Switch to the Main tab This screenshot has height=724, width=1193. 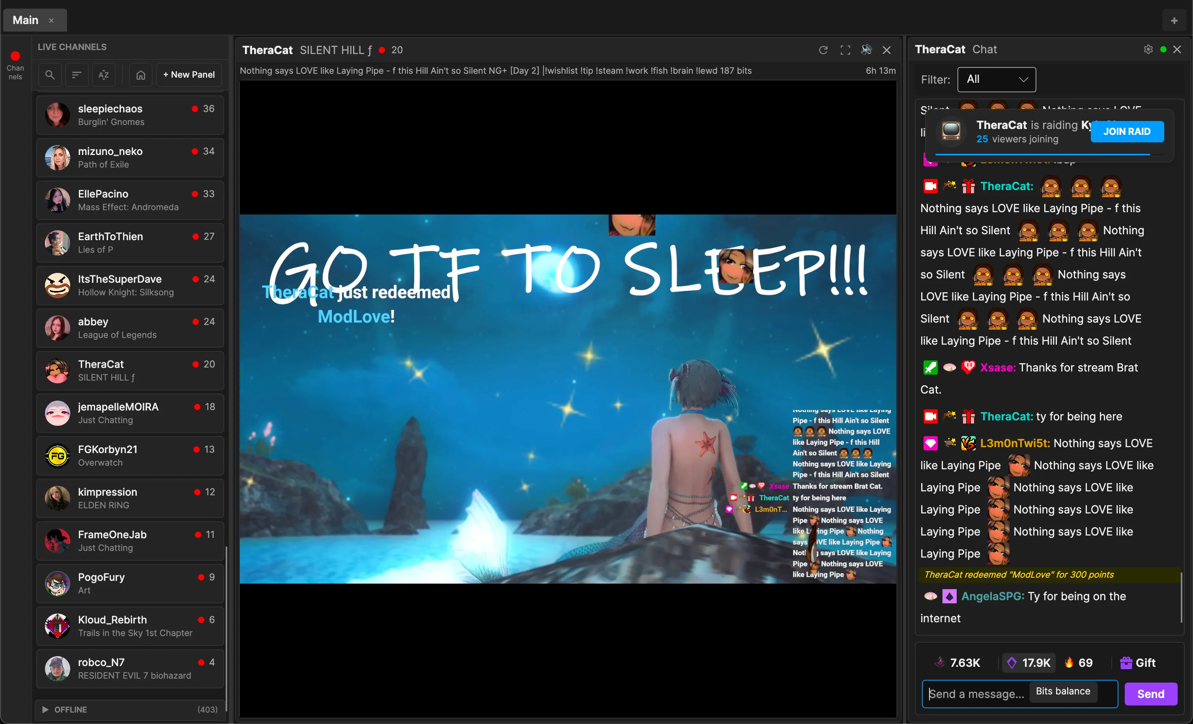click(x=25, y=20)
